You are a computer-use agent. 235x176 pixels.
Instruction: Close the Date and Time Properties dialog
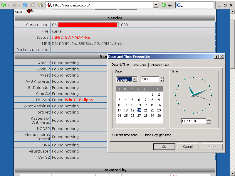pyautogui.click(x=222, y=57)
